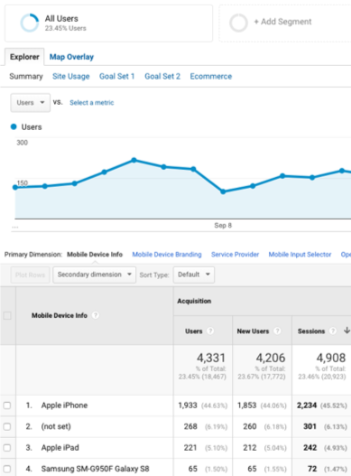Click the Sessions sort descending arrow
This screenshot has height=476, width=351.
click(x=346, y=331)
